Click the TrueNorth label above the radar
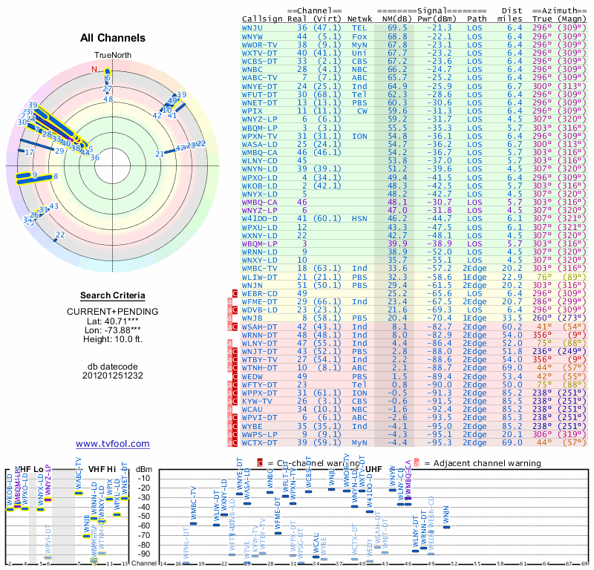The width and height of the screenshot is (594, 570). click(x=113, y=56)
